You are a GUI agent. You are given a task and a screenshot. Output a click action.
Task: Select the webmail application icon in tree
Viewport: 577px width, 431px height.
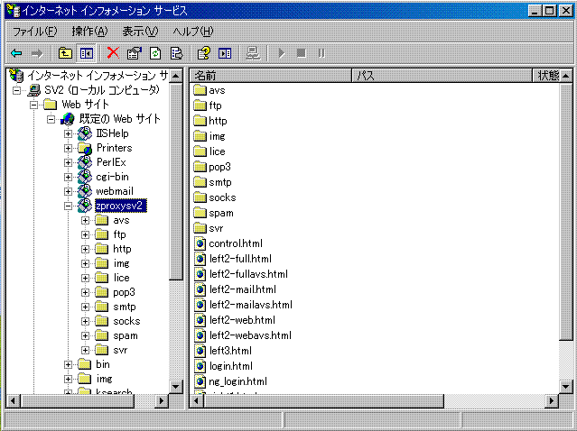(x=85, y=191)
